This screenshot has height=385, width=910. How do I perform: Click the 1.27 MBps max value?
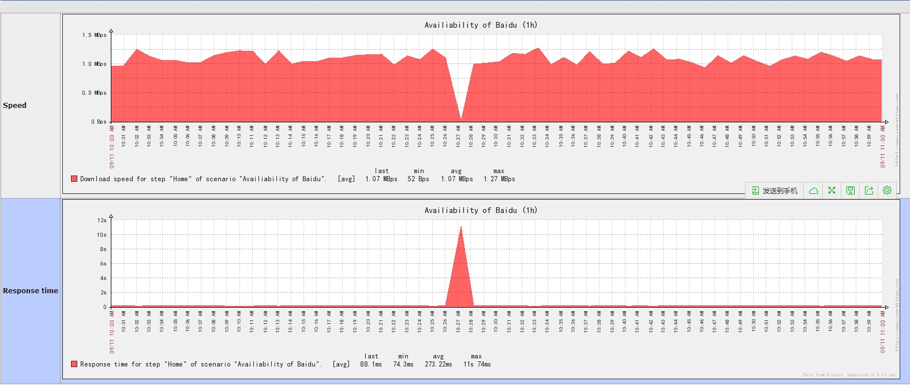[x=499, y=179]
